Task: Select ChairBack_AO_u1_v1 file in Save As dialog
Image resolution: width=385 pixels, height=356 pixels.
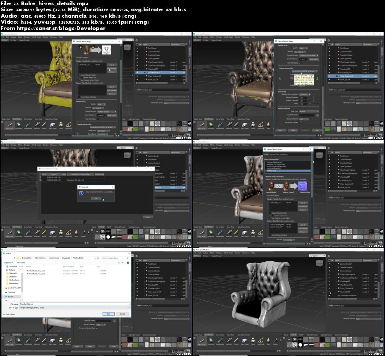Action: [x=37, y=271]
